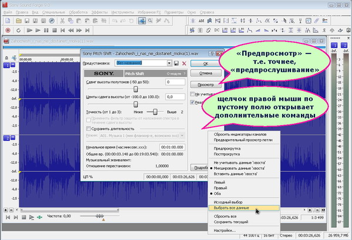Collapse channel 1 waveform minus button
The width and height of the screenshot is (352, 240).
[x=13, y=65]
